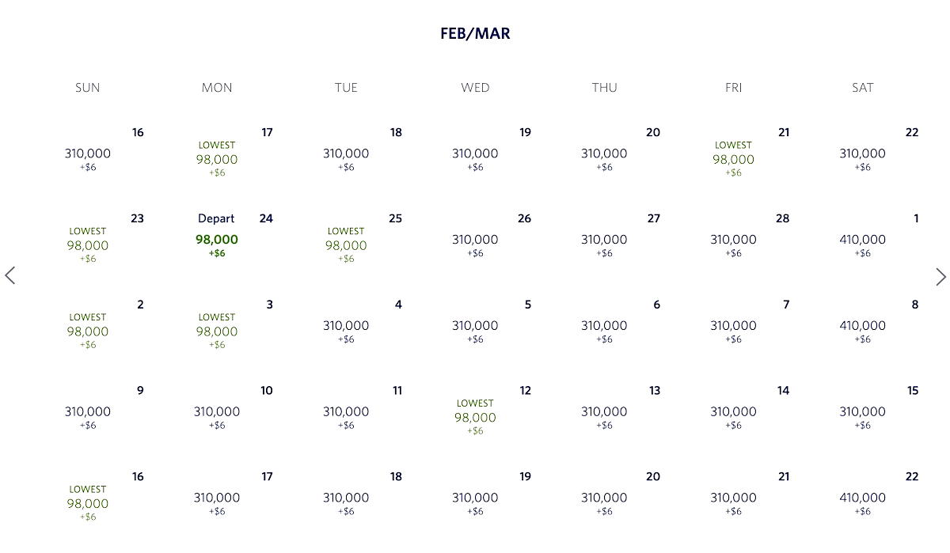Navigate to the previous month using left arrow
Viewport: 950px width, 553px height.
pos(10,275)
